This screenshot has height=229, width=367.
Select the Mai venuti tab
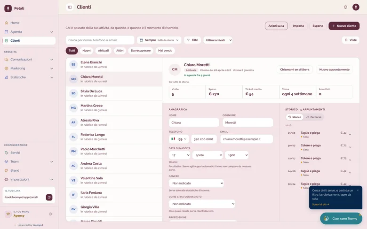(x=165, y=51)
